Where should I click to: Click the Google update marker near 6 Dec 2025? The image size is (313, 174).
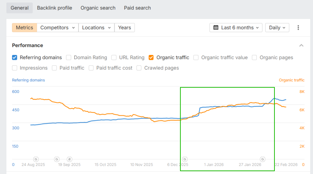coord(185,159)
